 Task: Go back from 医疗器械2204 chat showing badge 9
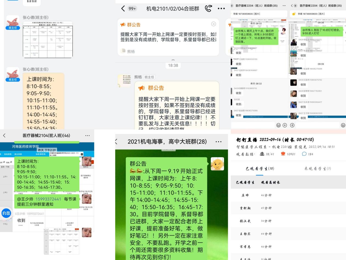(292, 5)
